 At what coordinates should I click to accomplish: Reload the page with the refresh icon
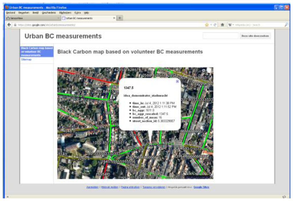215,25
